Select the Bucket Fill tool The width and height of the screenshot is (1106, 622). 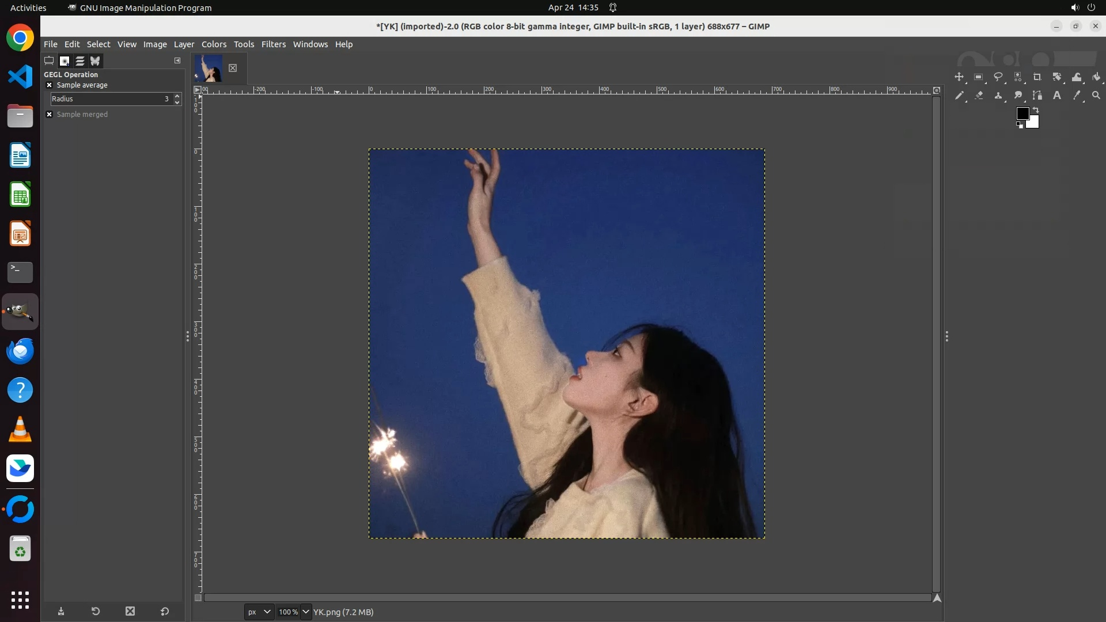pyautogui.click(x=1096, y=77)
